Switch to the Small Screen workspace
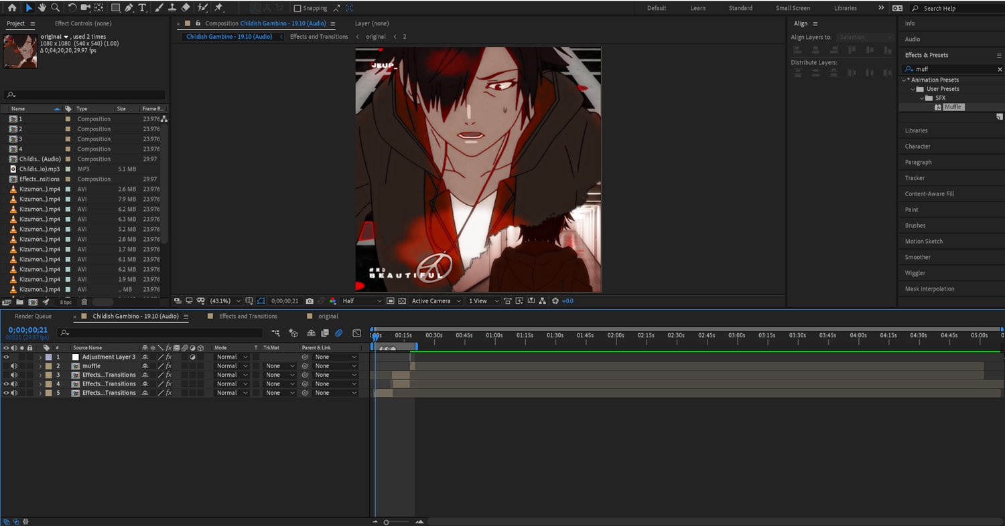Screen dimensions: 1005x526 (x=793, y=8)
